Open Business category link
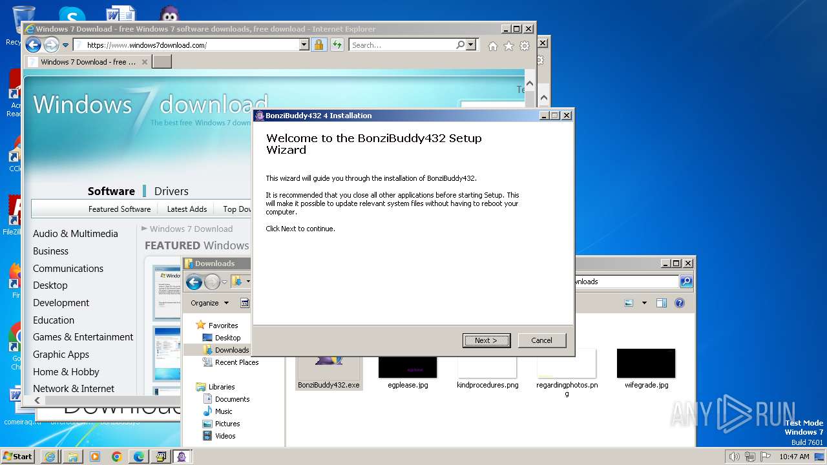The width and height of the screenshot is (827, 465). click(50, 251)
